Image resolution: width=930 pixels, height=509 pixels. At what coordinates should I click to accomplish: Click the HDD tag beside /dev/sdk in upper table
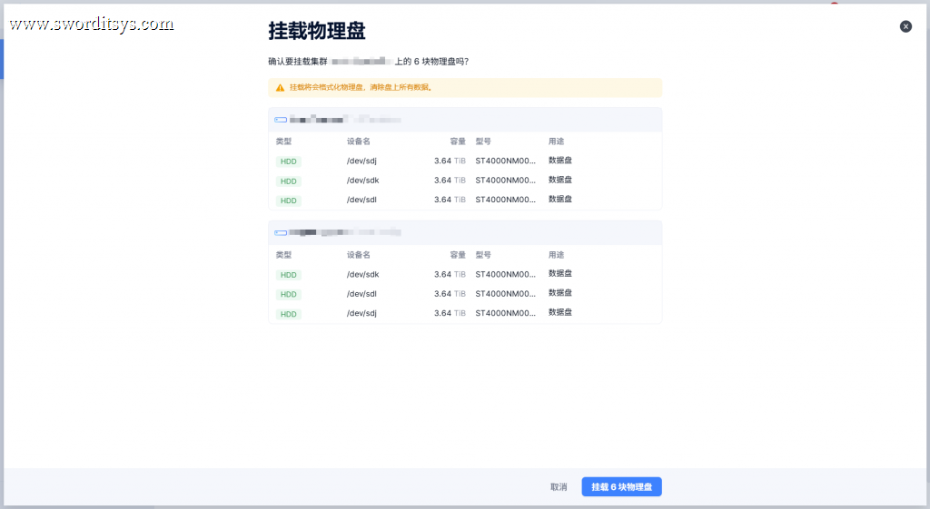[288, 181]
